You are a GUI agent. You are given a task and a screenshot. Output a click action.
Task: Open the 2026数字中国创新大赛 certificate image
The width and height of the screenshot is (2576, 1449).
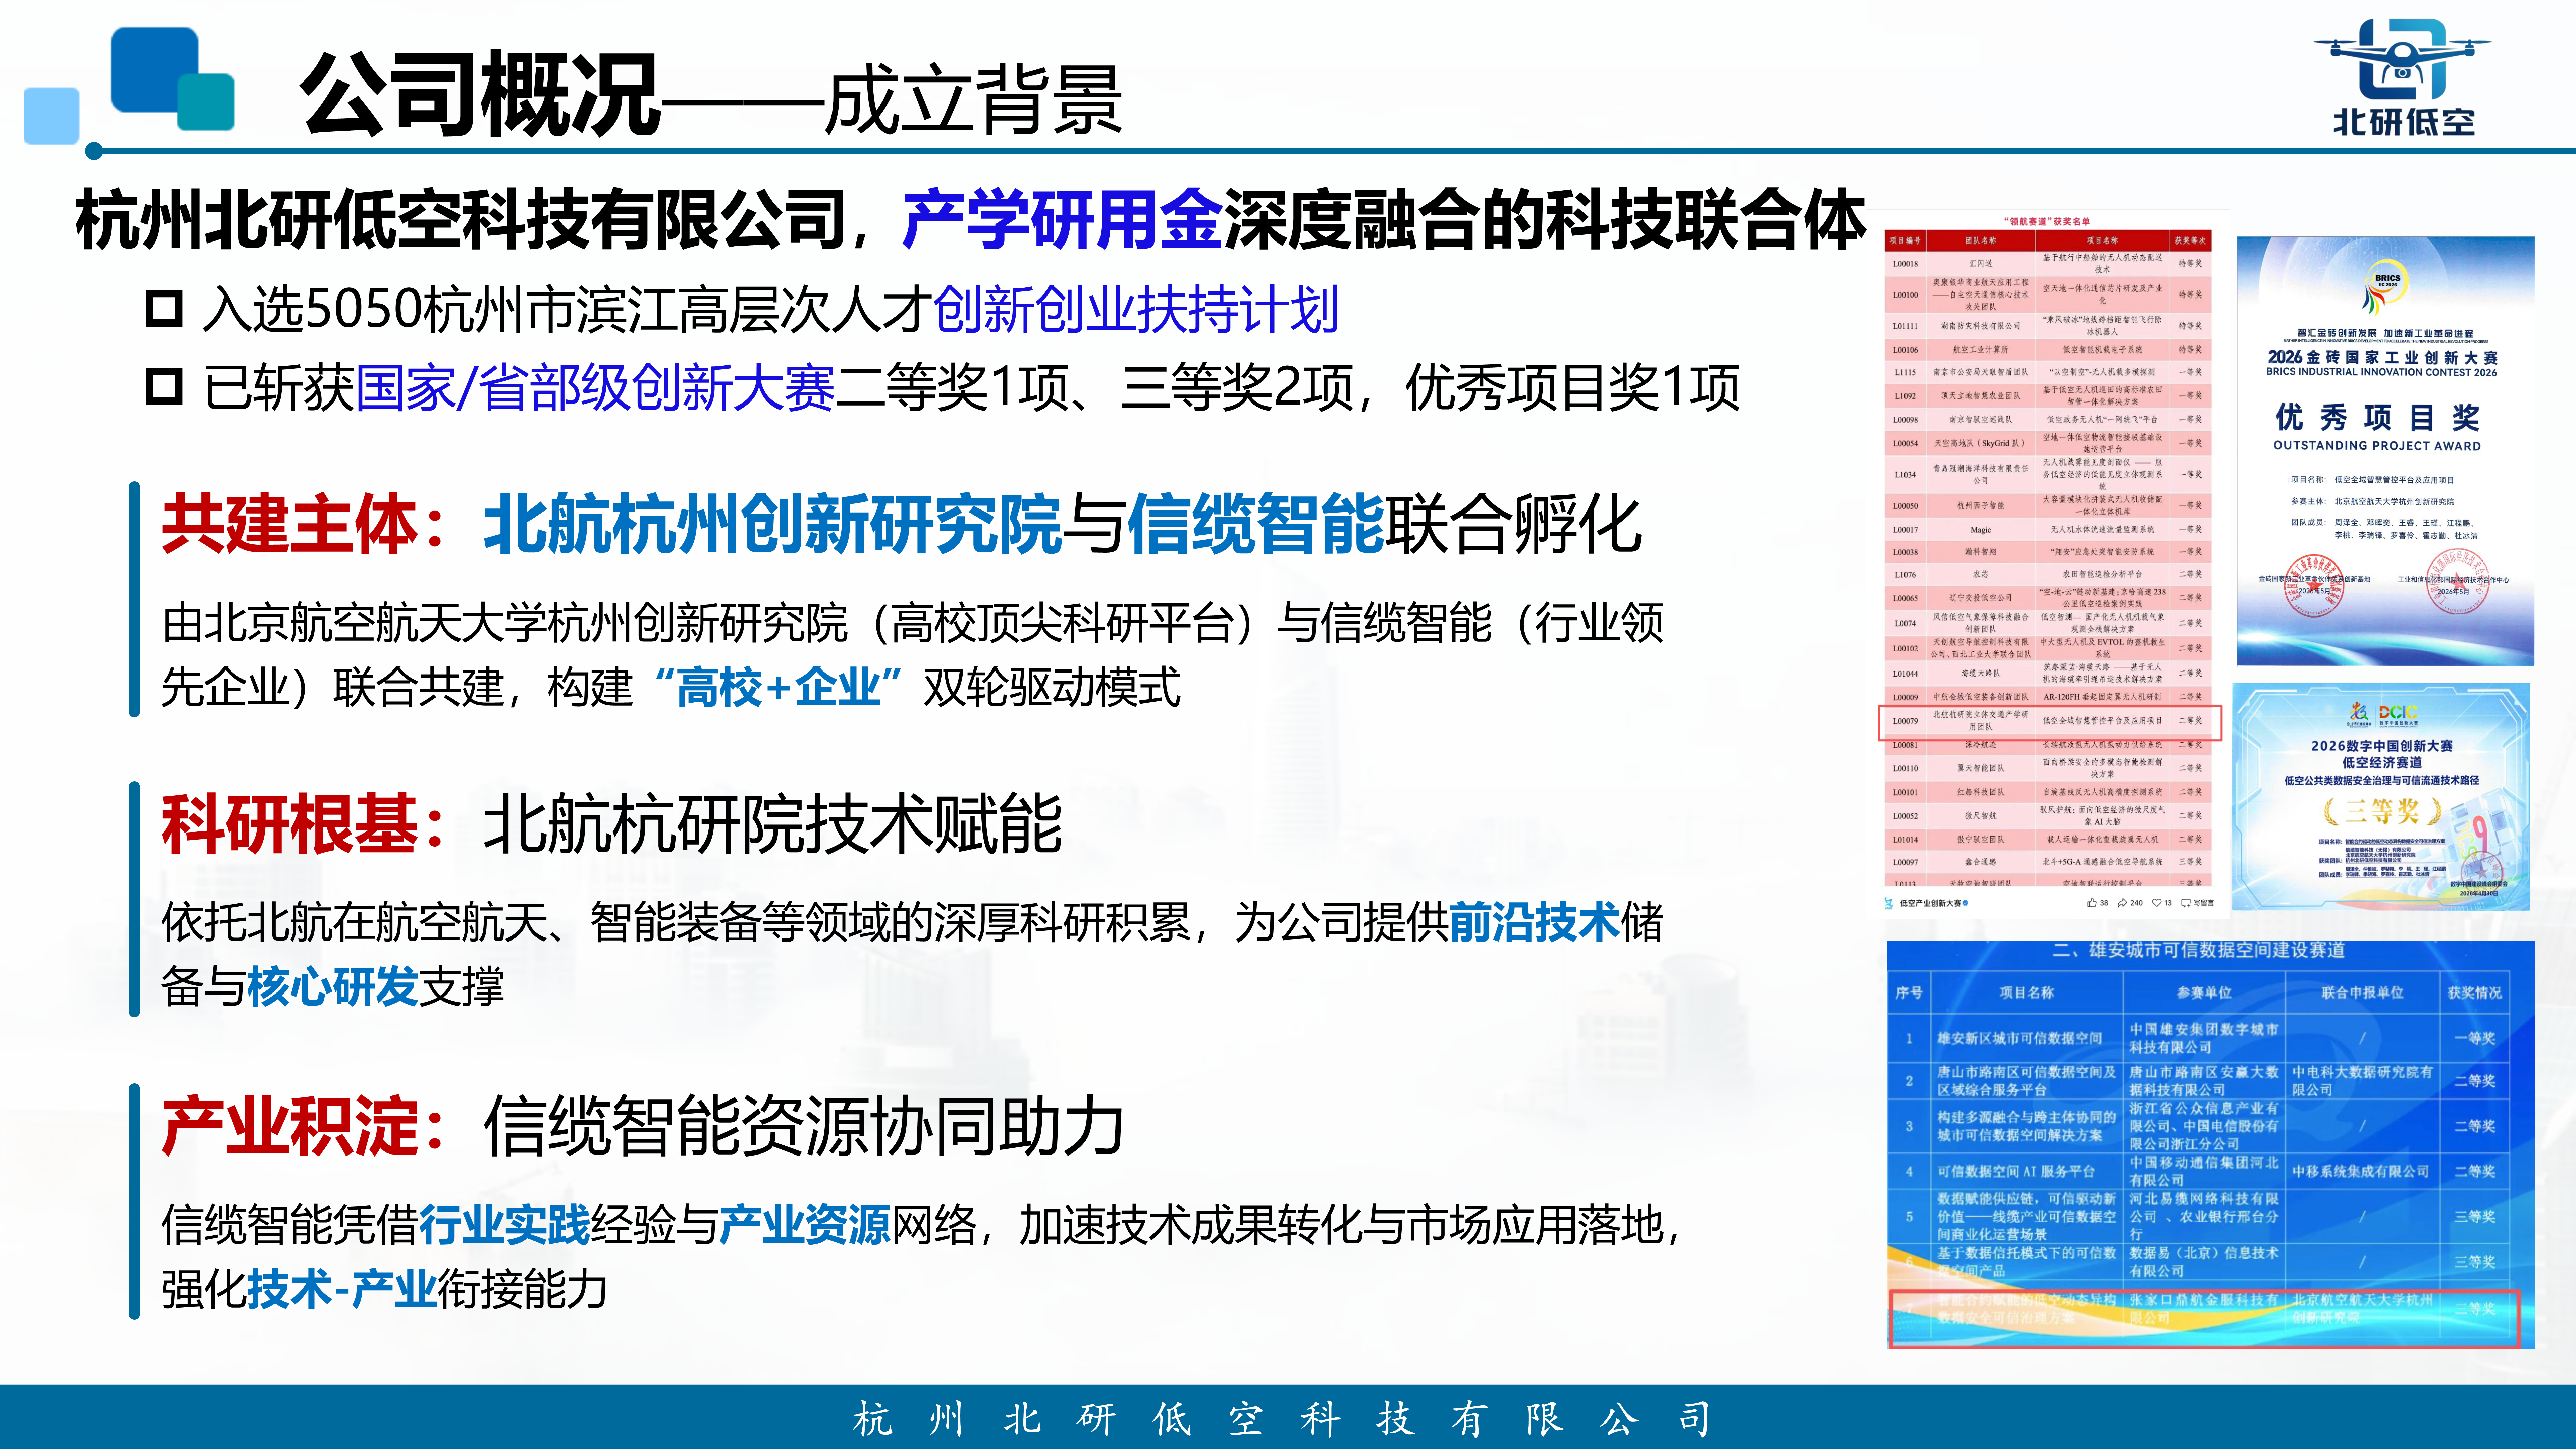2381,797
